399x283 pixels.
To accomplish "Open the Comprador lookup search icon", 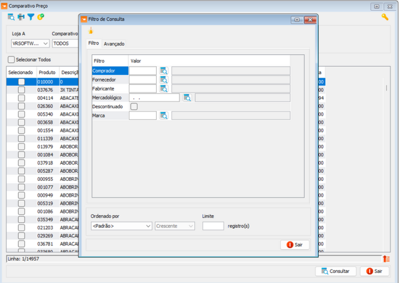I will click(164, 71).
